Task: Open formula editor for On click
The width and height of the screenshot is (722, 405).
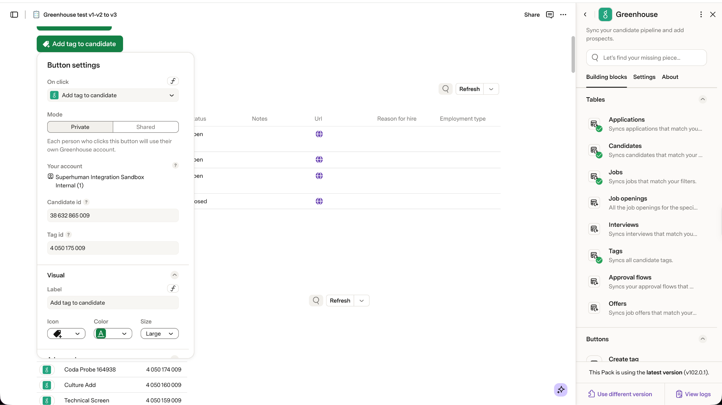Action: 173,81
